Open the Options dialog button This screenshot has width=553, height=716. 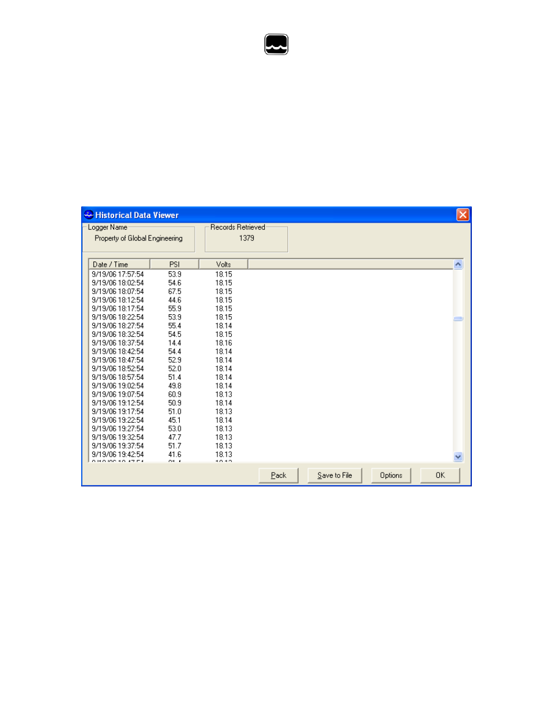pos(391,475)
